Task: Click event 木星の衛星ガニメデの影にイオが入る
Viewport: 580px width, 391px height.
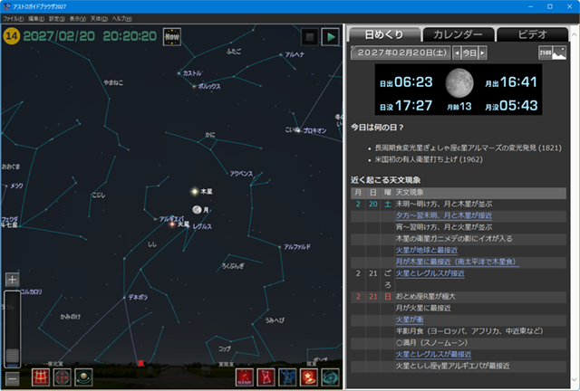Action: tap(454, 239)
